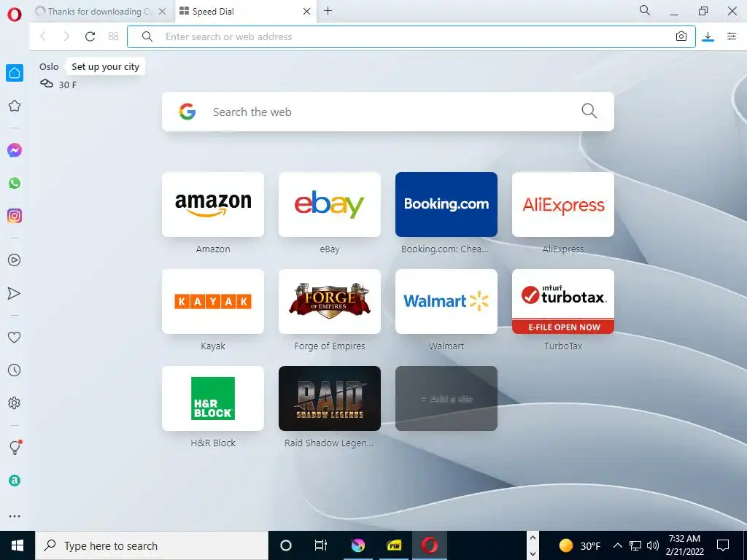The width and height of the screenshot is (747, 560).
Task: Open a new tab with plus button
Action: pos(328,11)
